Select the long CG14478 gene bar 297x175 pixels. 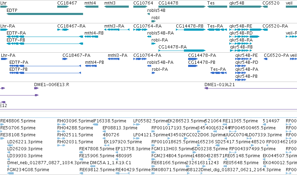point(182,7)
